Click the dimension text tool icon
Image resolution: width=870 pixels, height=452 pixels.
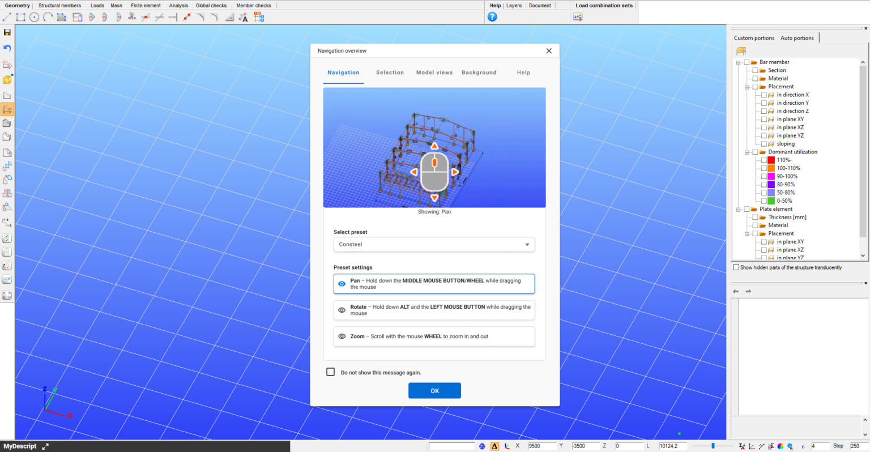pos(244,17)
